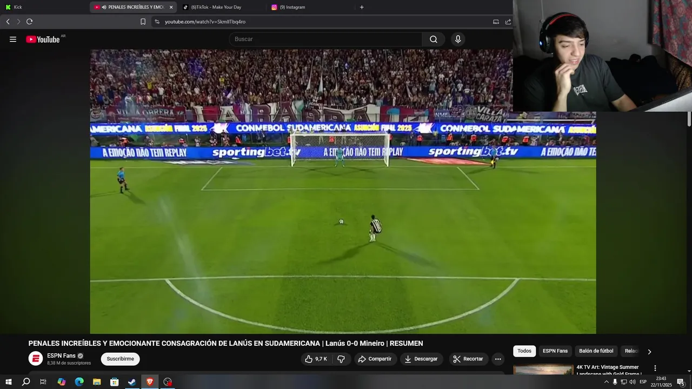692x389 pixels.
Task: Open the 4K TV Art: Vintage Summer title
Action: click(608, 370)
